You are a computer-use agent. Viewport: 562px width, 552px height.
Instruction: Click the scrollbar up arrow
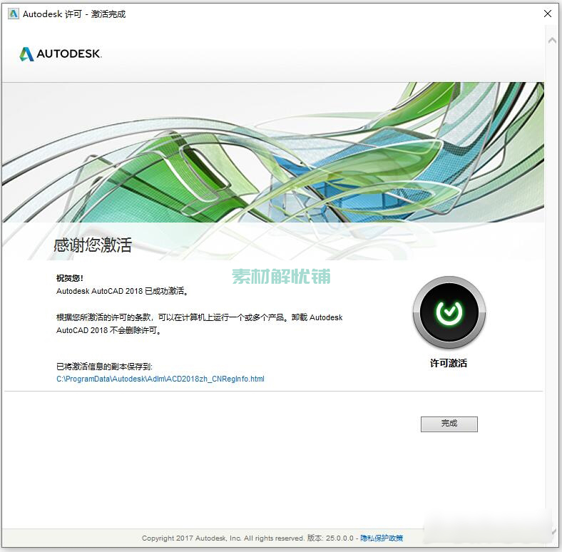tap(552, 41)
